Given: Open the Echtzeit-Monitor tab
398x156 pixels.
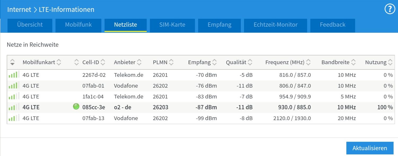Looking at the screenshot, I should coord(275,25).
